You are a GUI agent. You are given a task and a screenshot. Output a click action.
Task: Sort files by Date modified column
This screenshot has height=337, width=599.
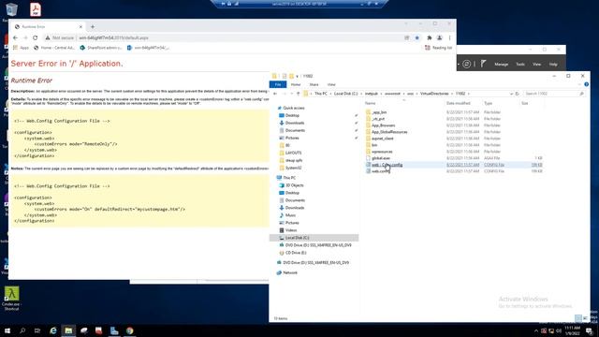[458, 103]
